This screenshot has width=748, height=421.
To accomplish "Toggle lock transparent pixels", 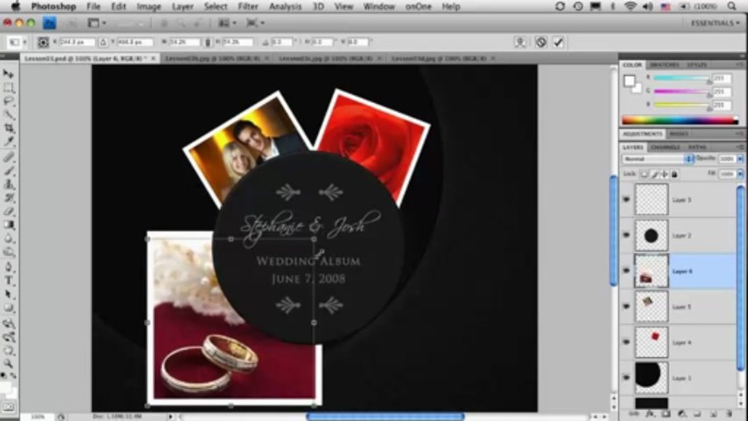I will pos(644,174).
